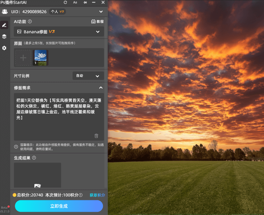Click the users icon next to UID
Image resolution: width=264 pixels, height=215 pixels.
click(4, 12)
